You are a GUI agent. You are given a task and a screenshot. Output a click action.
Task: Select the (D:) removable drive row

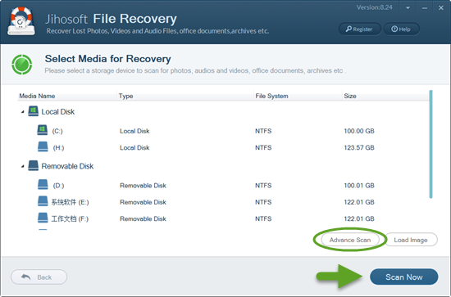(223, 186)
